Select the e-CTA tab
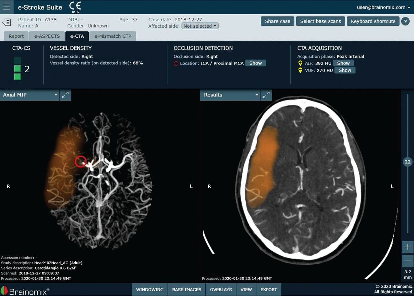 (x=77, y=36)
